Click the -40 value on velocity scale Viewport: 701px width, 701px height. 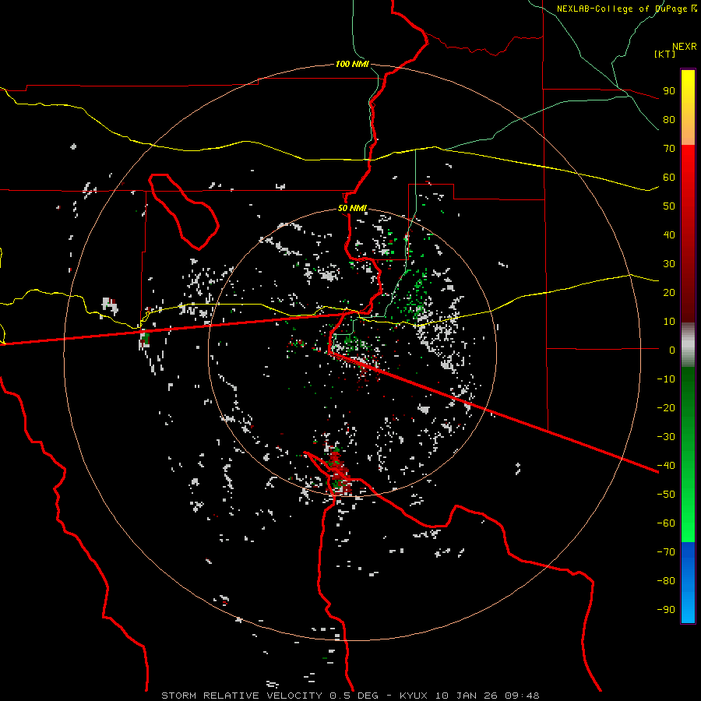(x=666, y=466)
